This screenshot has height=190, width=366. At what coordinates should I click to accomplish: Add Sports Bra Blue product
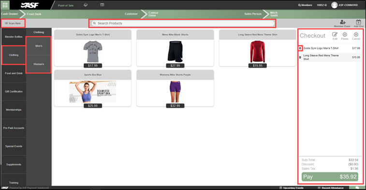click(x=93, y=88)
